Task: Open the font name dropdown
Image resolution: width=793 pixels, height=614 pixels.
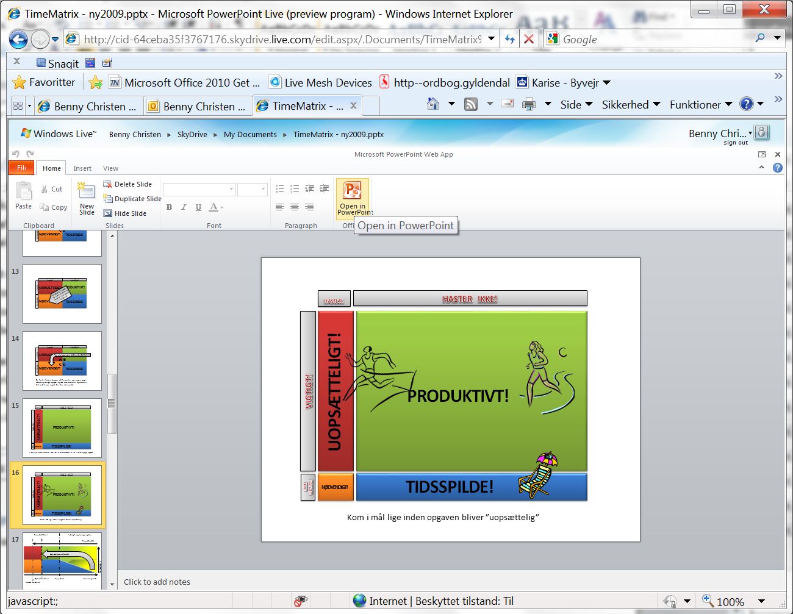Action: [231, 189]
